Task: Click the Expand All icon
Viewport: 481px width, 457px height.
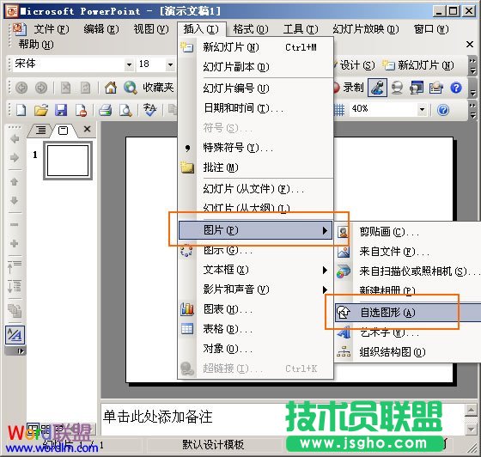Action: coord(14,286)
